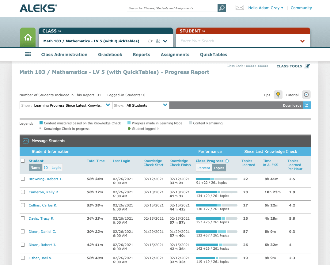Screen dimensions: 330x265
Task: Click the green home icon
Action: tap(28, 37)
